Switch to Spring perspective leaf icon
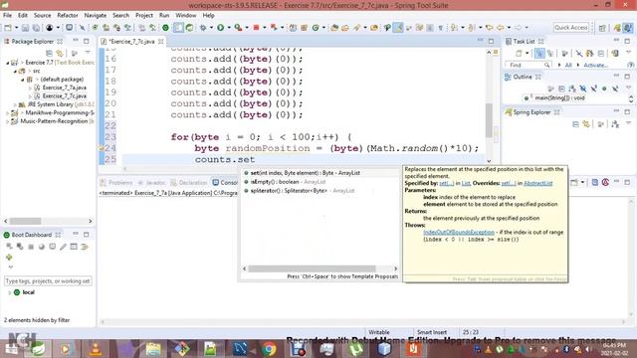Screen dimensions: 637x358 pyautogui.click(x=617, y=28)
